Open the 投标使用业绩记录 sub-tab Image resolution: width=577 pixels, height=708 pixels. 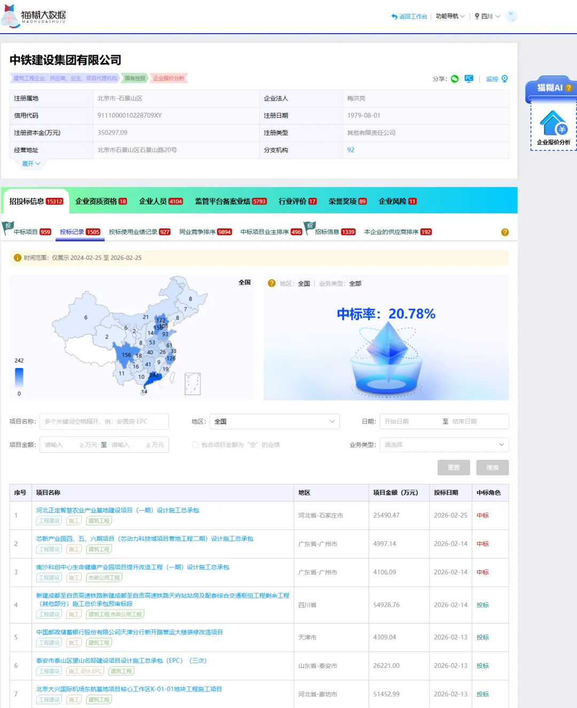(x=139, y=232)
